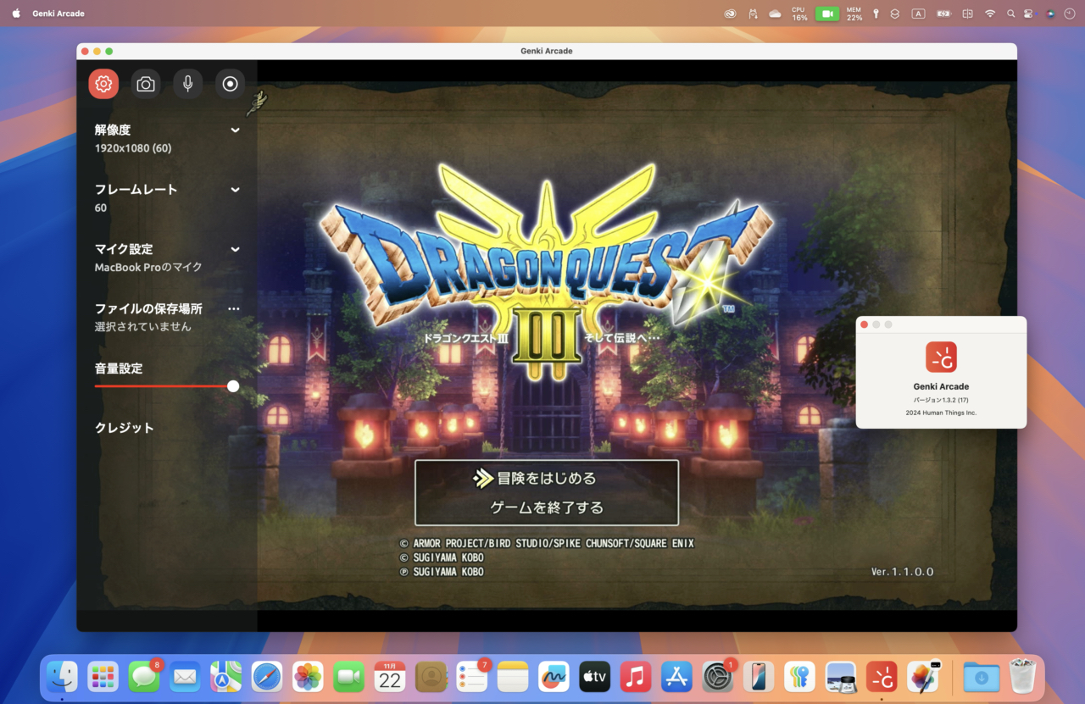The width and height of the screenshot is (1085, 704).
Task: Open the クレジット credits entry
Action: point(125,428)
